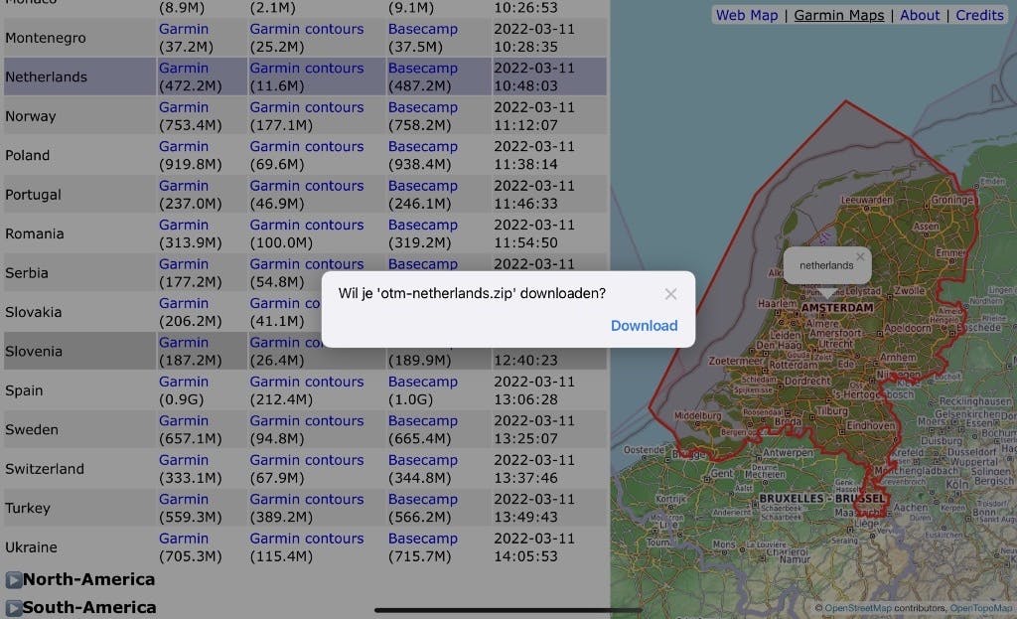Download Garmin contours for Sweden
This screenshot has width=1017, height=619.
[307, 421]
